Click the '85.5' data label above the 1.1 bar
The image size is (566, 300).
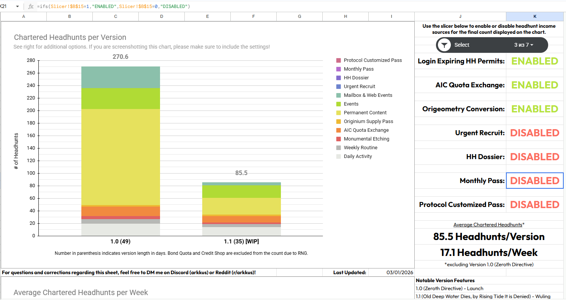(241, 173)
